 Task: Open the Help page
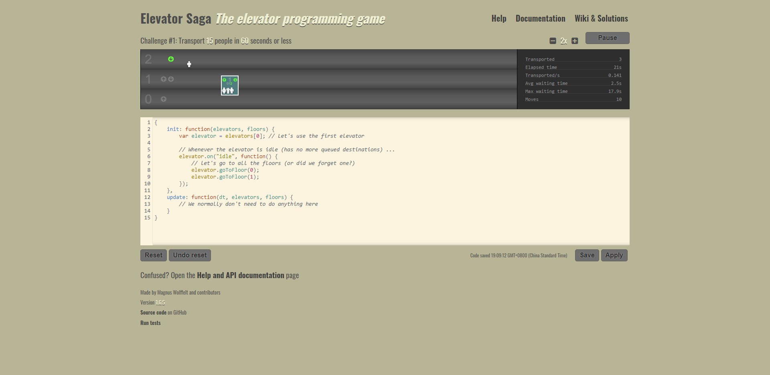click(499, 18)
